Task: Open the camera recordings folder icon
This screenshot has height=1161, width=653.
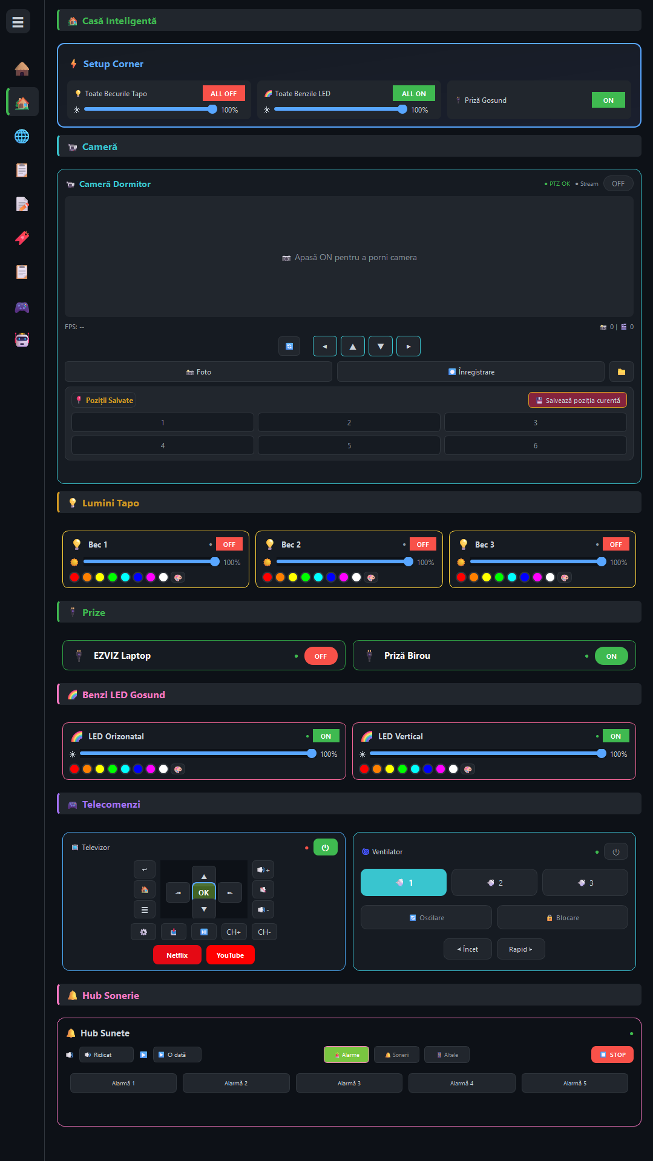Action: [x=621, y=371]
